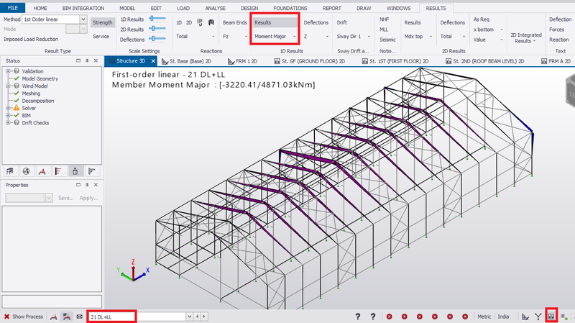Screen dimensions: 575x323
Task: Click the highlighted combination loading icon in status bar
Action: 66,317
